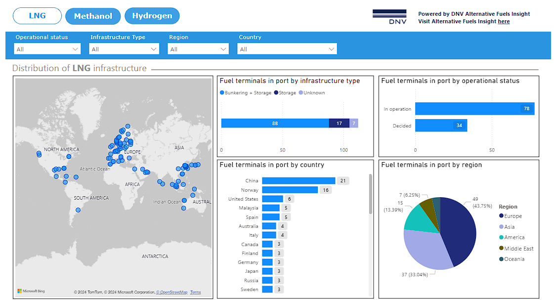Screen dimensions: 555x300
Task: Click the Asia legend marker
Action: click(501, 227)
